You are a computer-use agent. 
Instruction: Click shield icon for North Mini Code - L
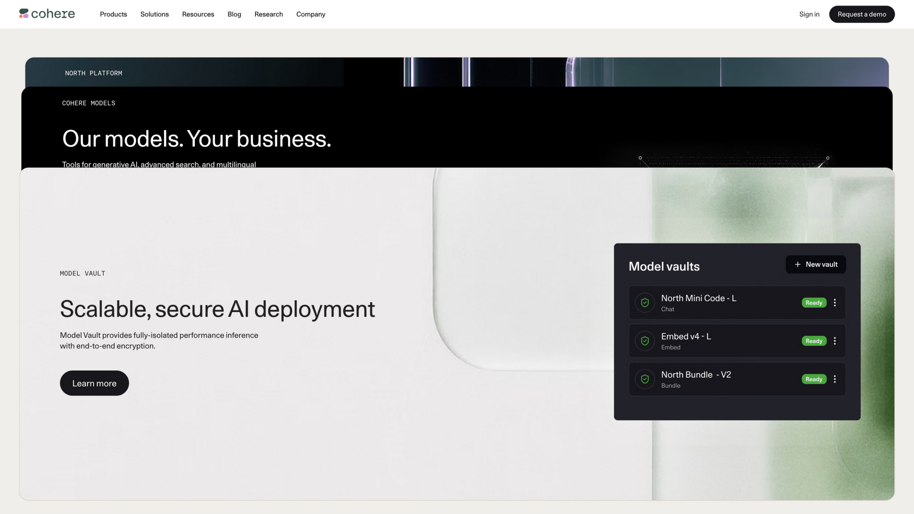click(645, 303)
